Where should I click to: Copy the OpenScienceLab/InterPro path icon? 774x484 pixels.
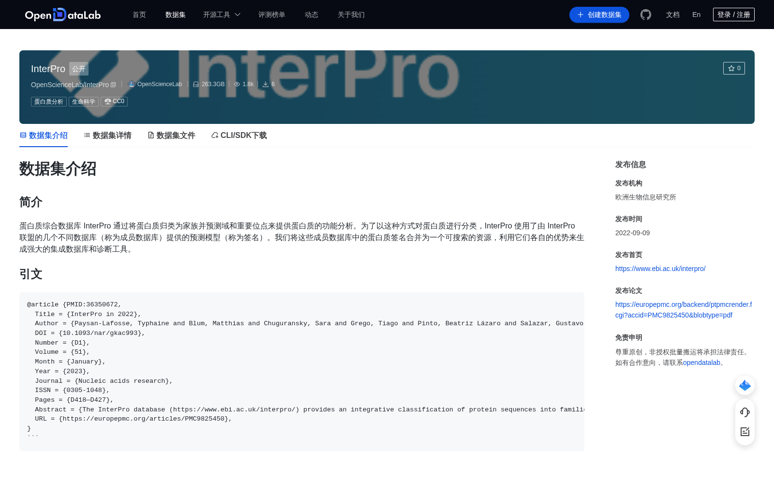(113, 85)
